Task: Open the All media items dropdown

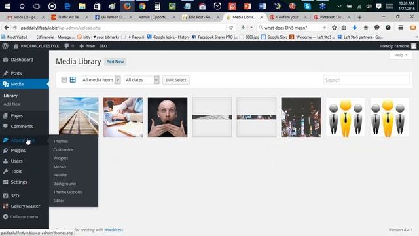Action: coord(100,80)
